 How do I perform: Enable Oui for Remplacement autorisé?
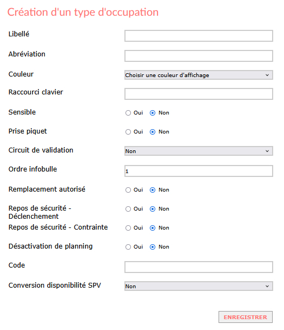pos(128,190)
